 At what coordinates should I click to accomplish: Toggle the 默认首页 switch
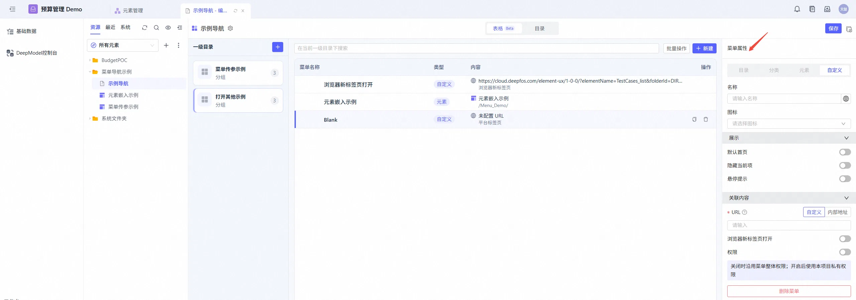[x=845, y=152]
